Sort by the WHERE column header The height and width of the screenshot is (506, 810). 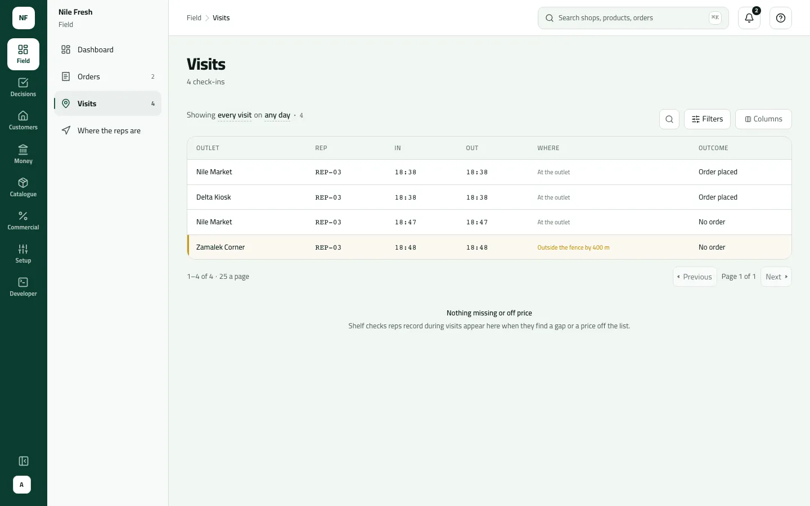[x=548, y=148]
